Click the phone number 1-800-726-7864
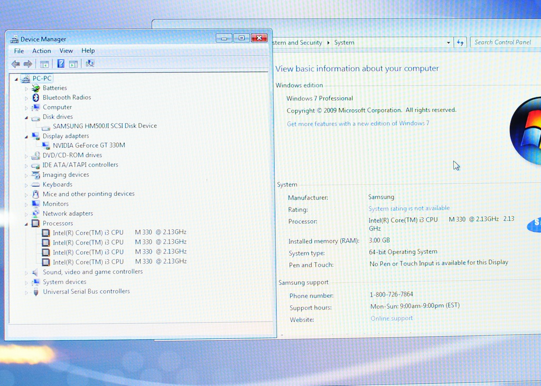Screen dimensions: 541x386 [391, 294]
